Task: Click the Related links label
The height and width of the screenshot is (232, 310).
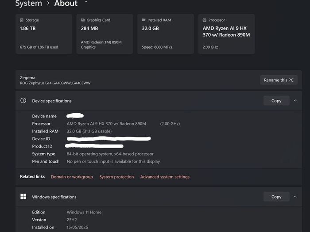Action: click(32, 177)
